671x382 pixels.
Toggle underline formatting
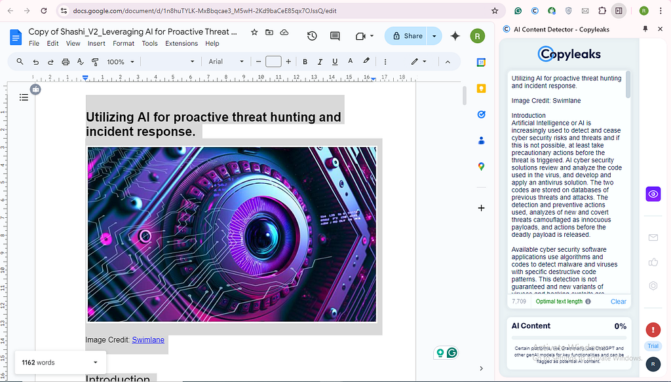point(335,62)
